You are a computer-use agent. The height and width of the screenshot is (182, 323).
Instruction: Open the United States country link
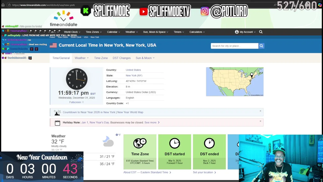tap(133, 70)
